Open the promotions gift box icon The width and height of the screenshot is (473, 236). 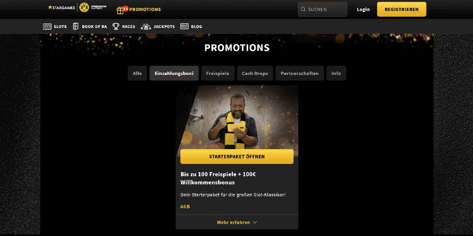pyautogui.click(x=120, y=10)
